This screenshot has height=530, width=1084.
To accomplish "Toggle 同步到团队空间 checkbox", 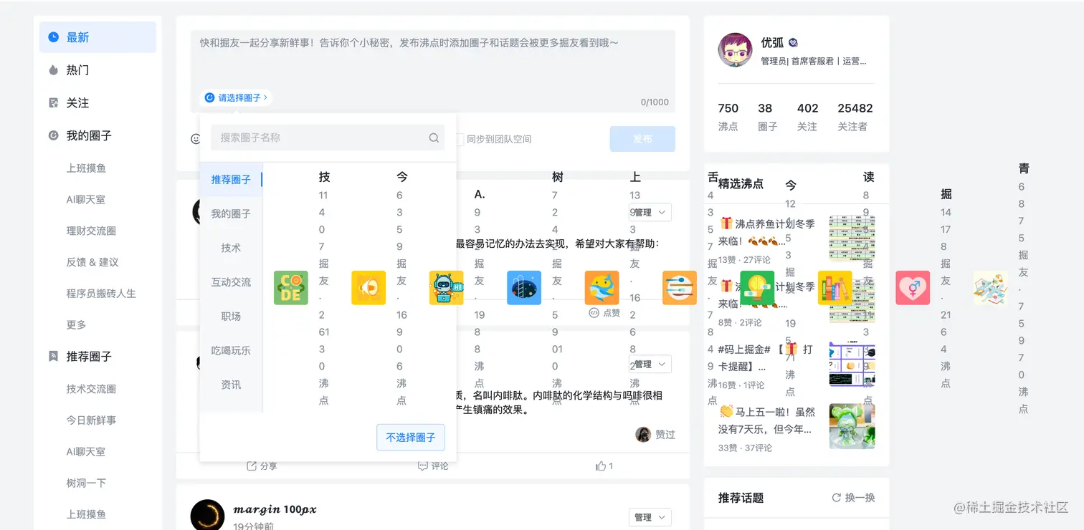I will [460, 139].
